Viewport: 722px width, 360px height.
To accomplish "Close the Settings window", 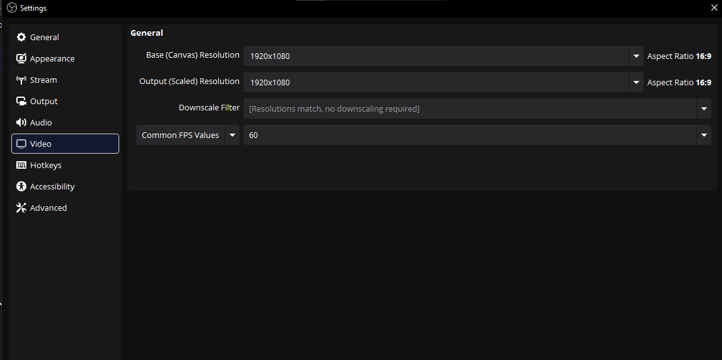I will click(x=714, y=8).
